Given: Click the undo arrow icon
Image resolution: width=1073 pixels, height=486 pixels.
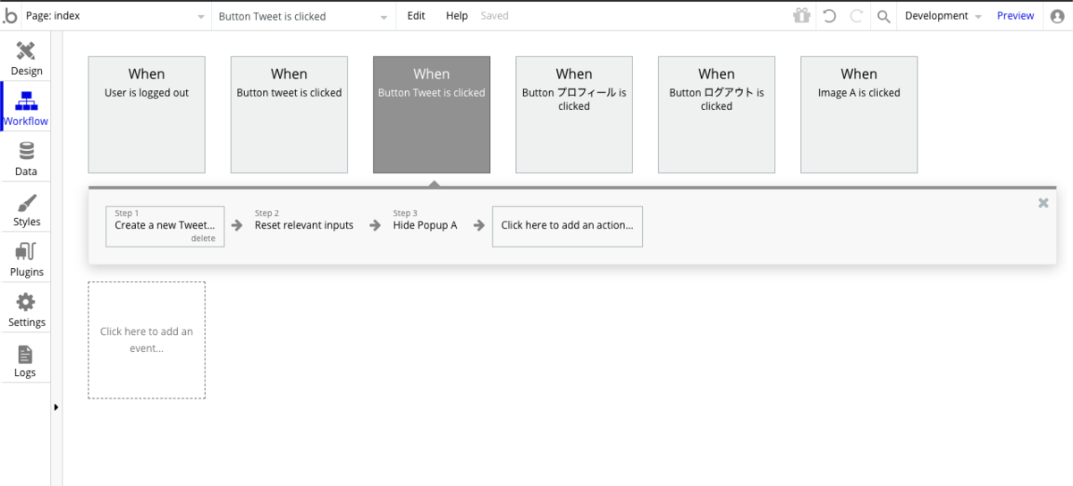Looking at the screenshot, I should [829, 16].
